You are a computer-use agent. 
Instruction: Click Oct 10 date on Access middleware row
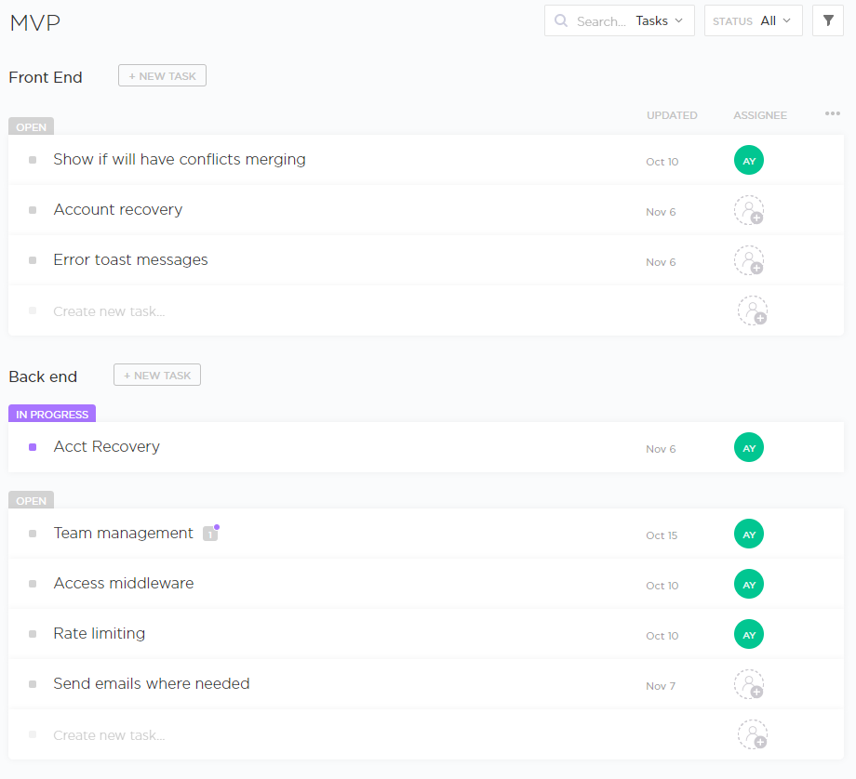click(662, 586)
